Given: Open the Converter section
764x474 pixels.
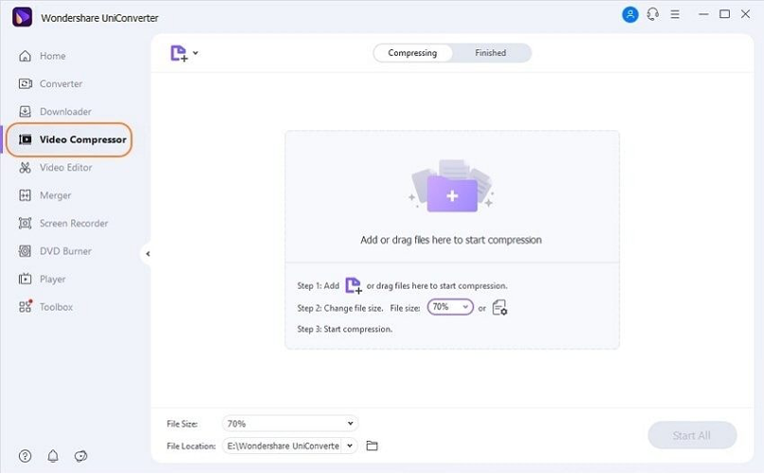Looking at the screenshot, I should tap(61, 84).
